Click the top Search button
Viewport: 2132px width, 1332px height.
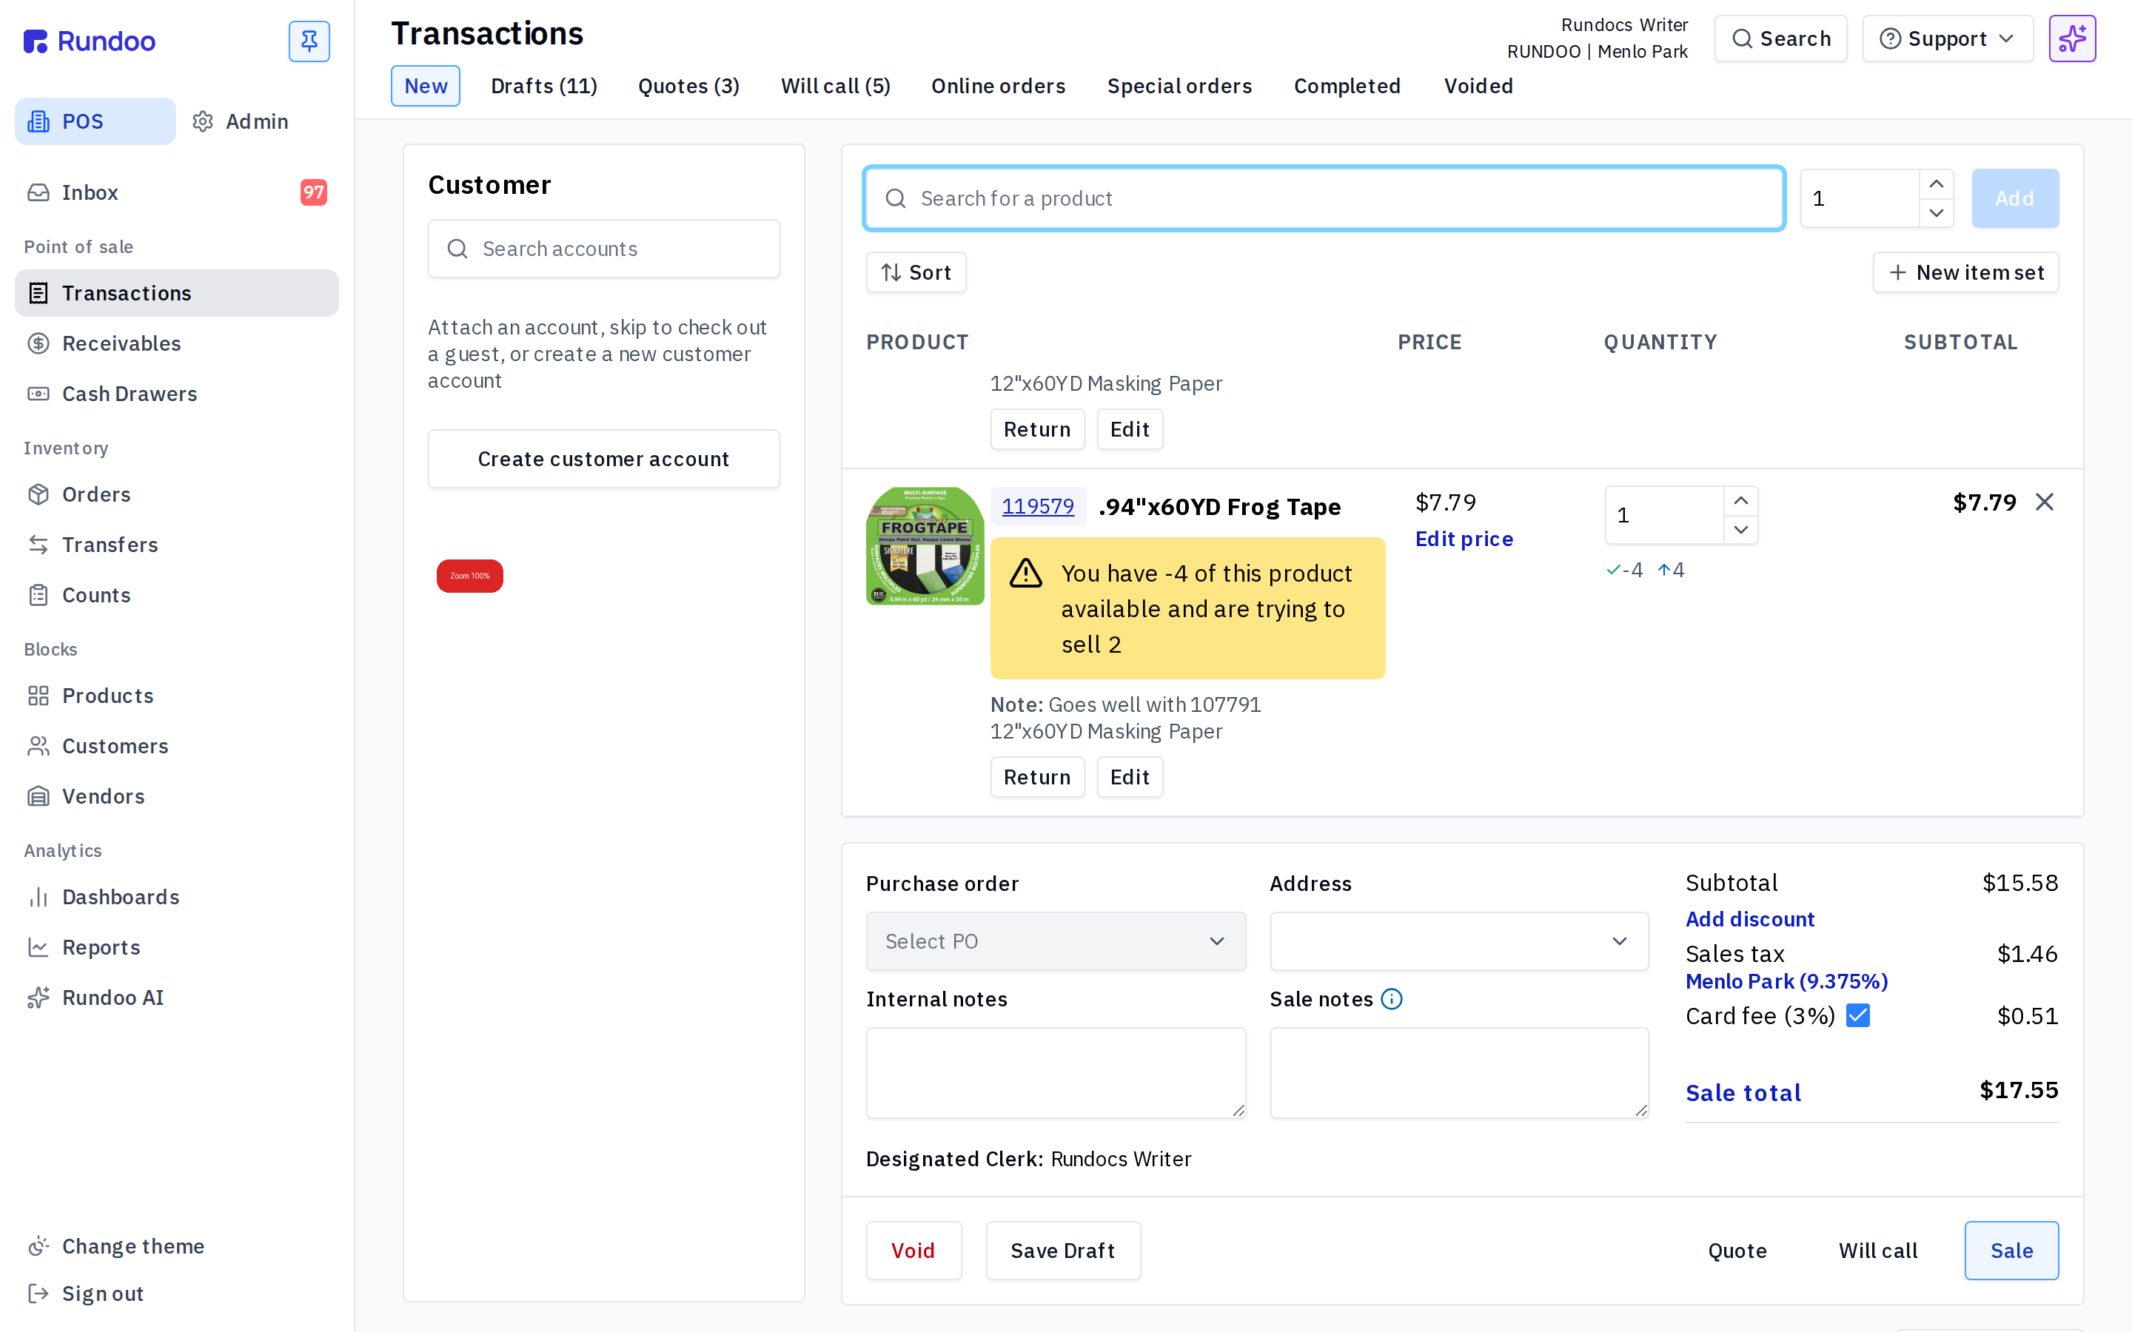coord(1780,38)
